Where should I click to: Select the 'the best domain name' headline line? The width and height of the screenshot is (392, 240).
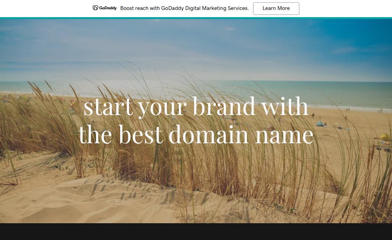pos(196,135)
